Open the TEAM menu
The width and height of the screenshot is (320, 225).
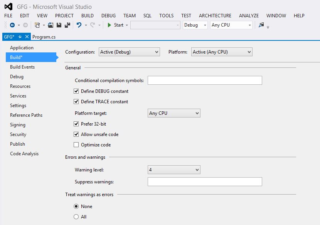click(x=130, y=16)
